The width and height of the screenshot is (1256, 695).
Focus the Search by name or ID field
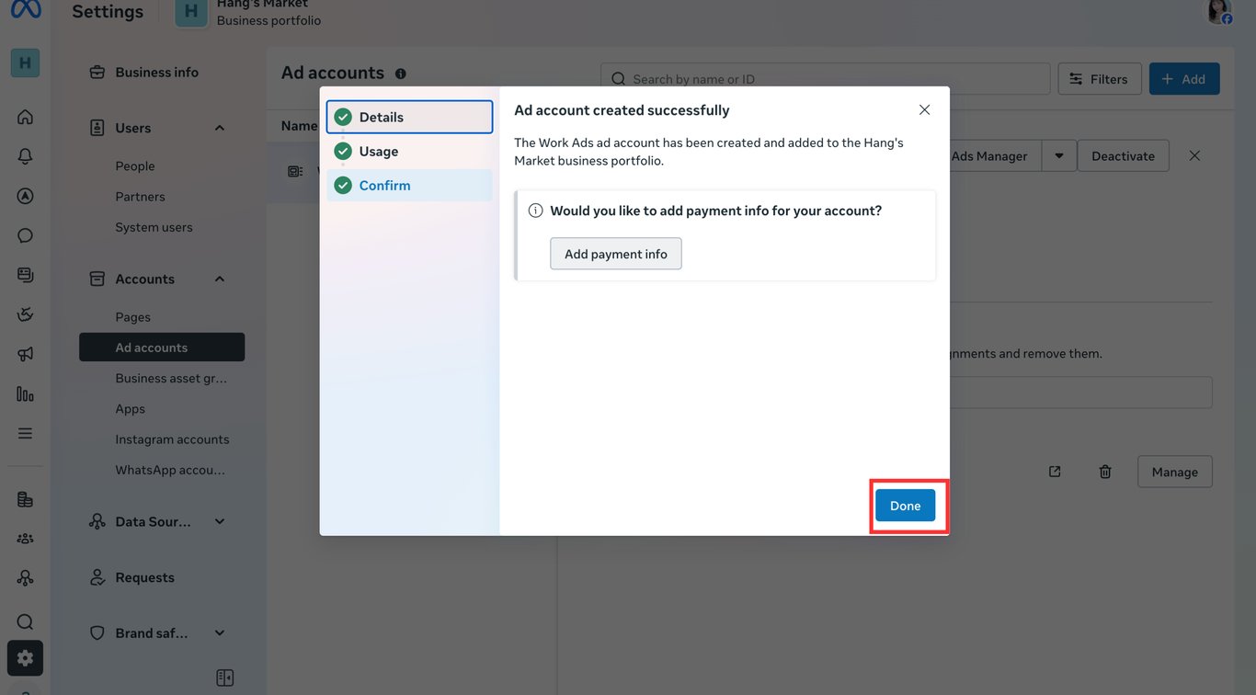click(826, 79)
